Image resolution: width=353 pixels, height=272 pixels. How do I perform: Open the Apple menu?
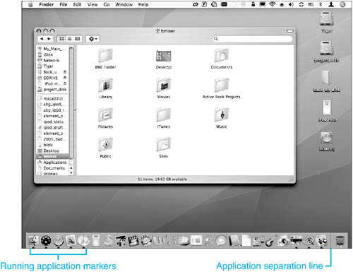(x=31, y=4)
